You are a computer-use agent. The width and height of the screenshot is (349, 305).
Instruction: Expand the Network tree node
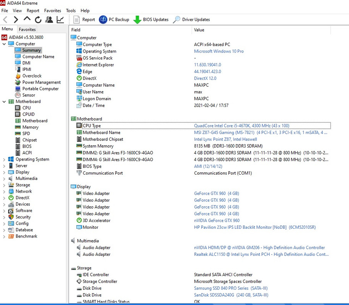4,191
